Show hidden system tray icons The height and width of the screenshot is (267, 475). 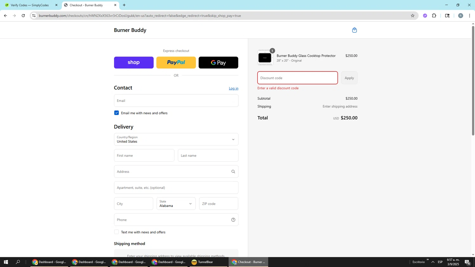[x=433, y=262]
